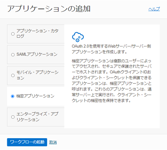Click the エンタープライズ・アプリケーション label text
167x150 pixels.
pos(38,117)
